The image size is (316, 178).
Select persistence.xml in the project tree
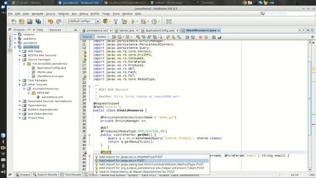pyautogui.click(x=52, y=97)
